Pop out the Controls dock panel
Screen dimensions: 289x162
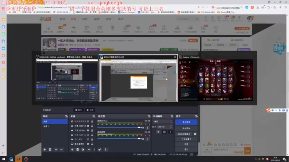196,116
